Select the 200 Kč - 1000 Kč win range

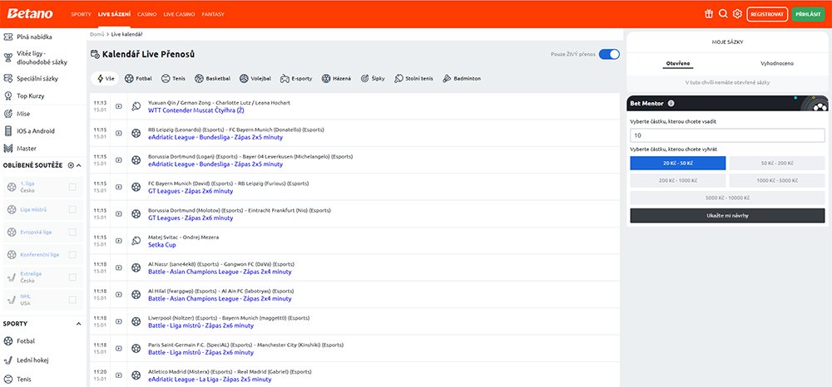click(677, 180)
